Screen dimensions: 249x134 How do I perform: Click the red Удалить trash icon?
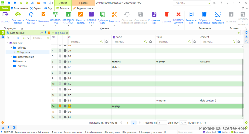point(167,14)
